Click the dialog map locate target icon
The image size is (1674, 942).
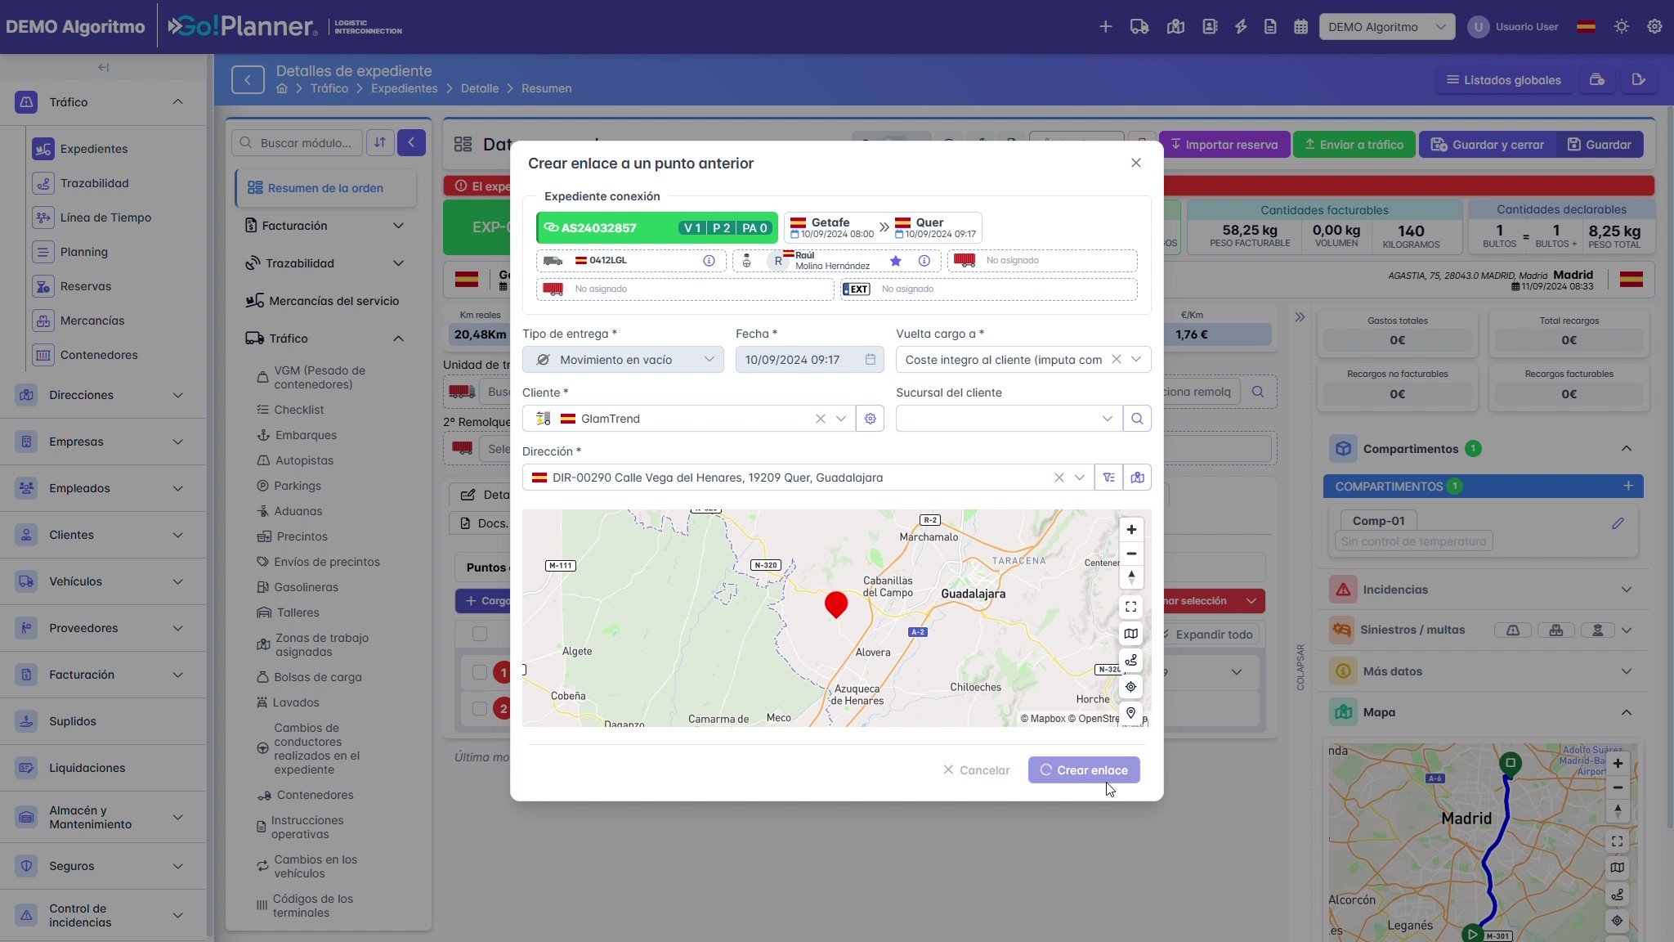click(1131, 687)
